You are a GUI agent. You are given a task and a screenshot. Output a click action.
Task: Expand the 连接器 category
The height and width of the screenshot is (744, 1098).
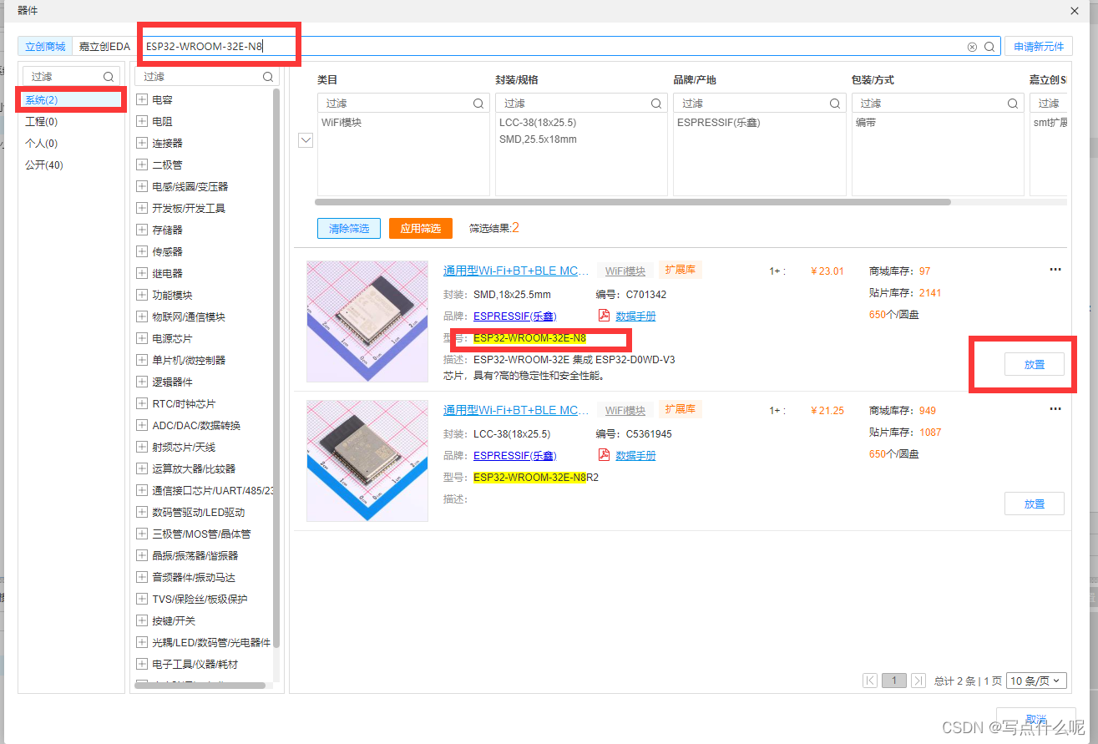point(141,143)
